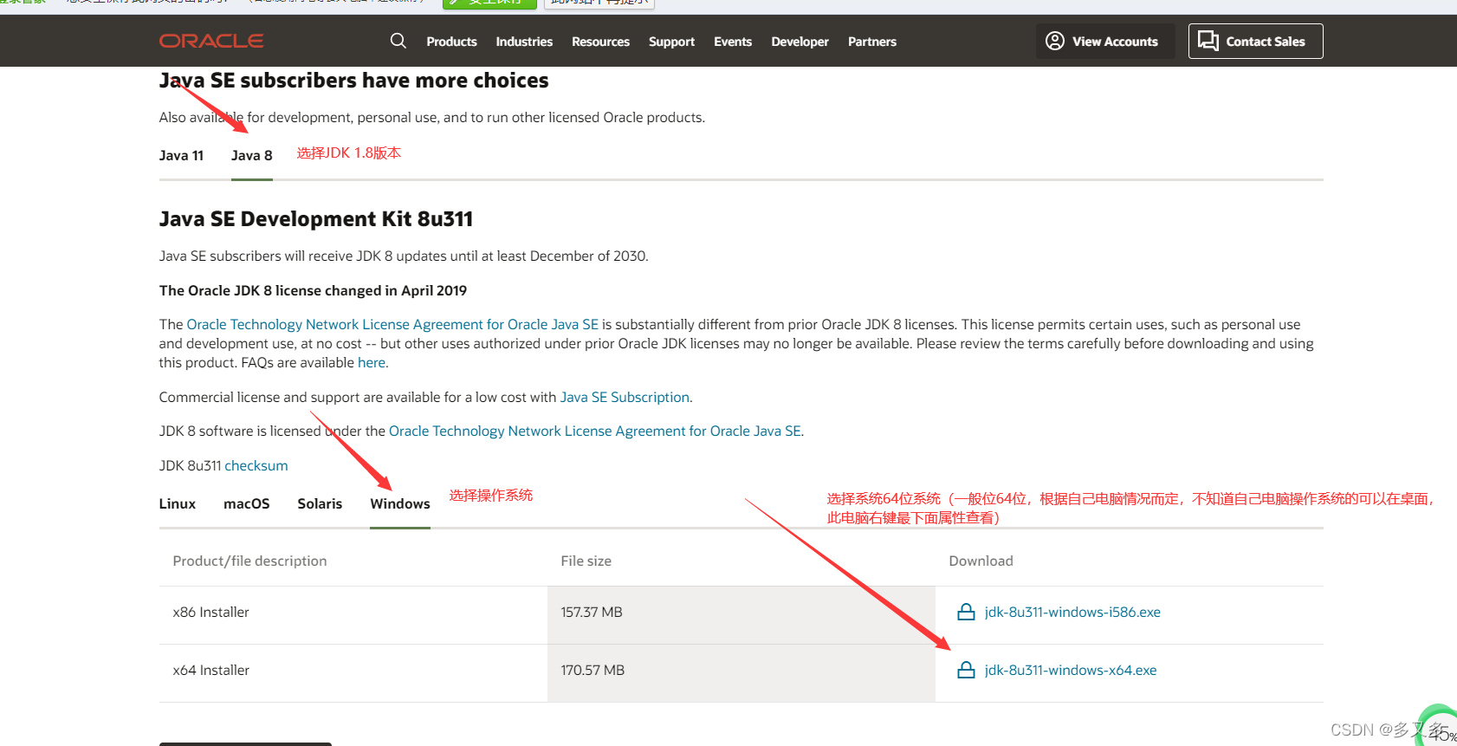The image size is (1457, 746).
Task: Open the Industries menu
Action: pos(524,42)
